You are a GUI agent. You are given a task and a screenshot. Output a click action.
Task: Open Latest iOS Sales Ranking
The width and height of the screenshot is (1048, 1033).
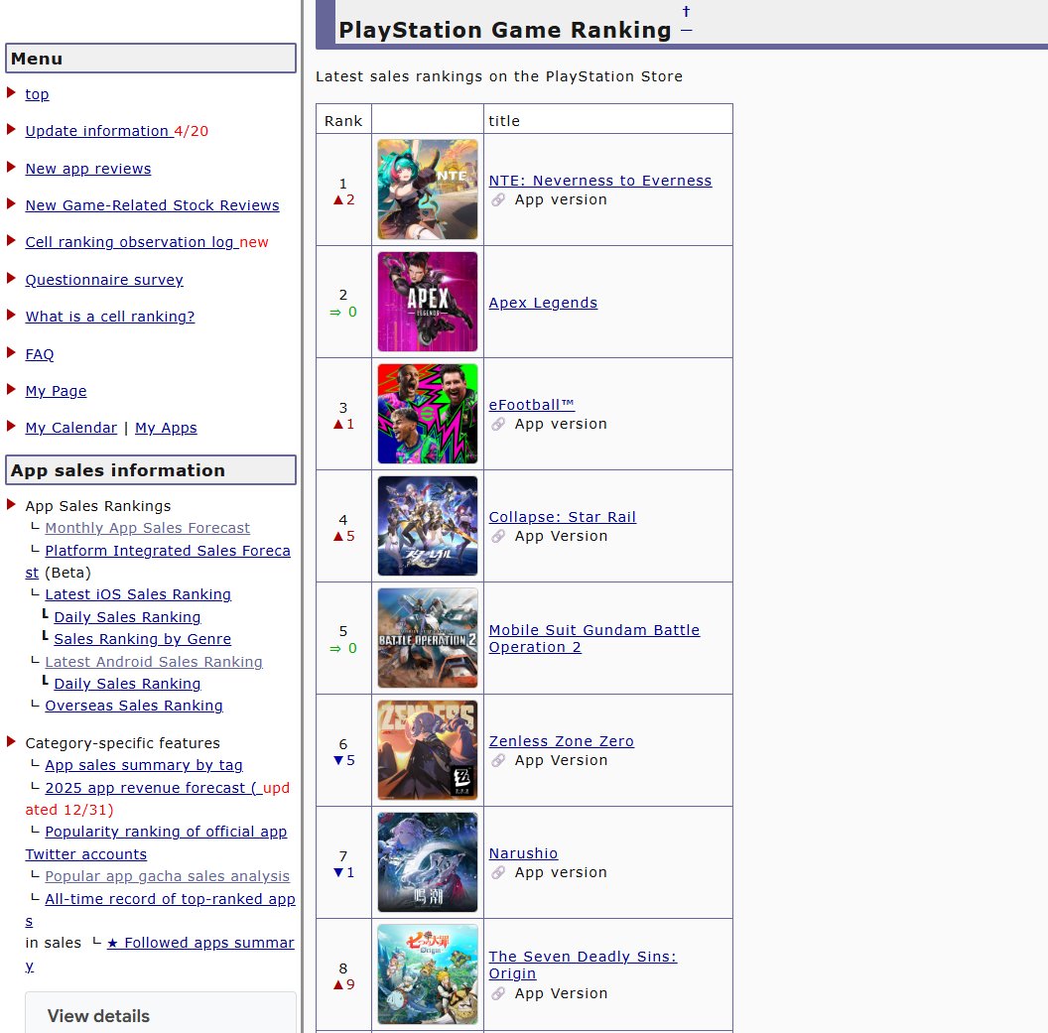click(x=138, y=594)
